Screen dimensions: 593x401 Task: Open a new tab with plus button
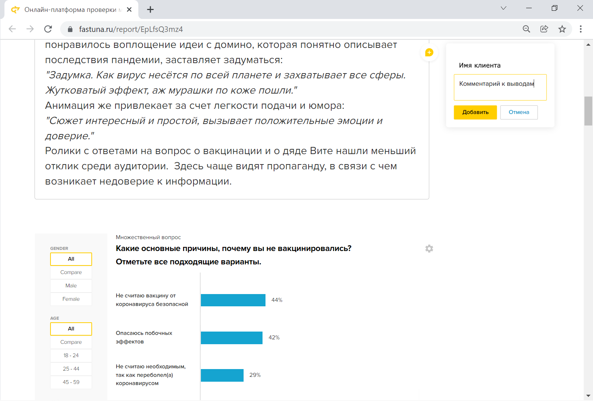[150, 10]
